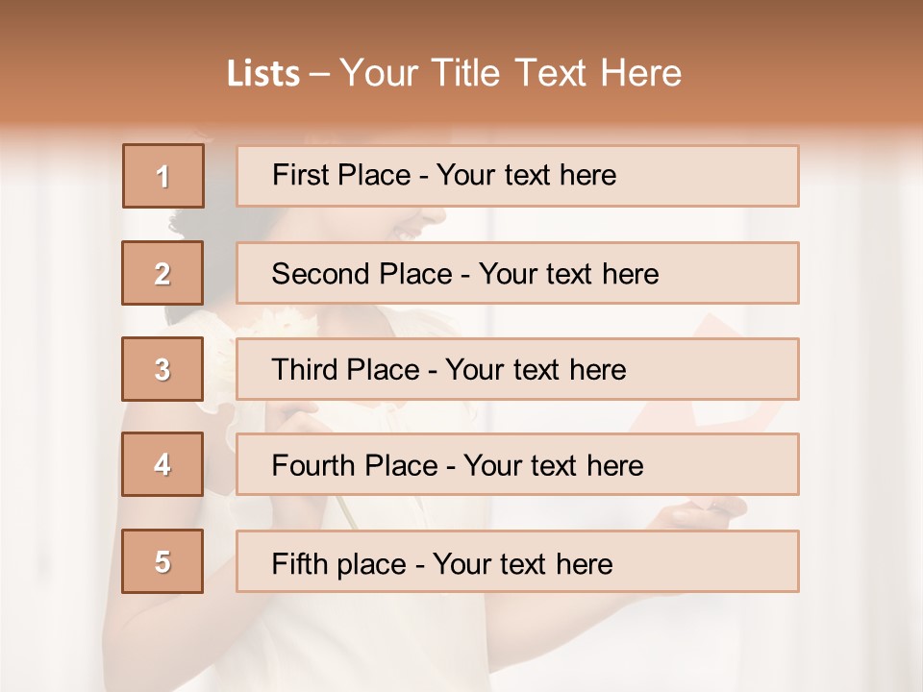Pick the number 4 shape

(162, 464)
